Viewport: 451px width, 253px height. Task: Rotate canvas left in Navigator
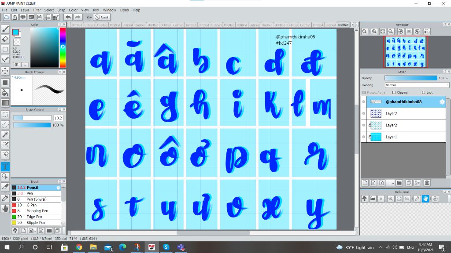[x=400, y=31]
